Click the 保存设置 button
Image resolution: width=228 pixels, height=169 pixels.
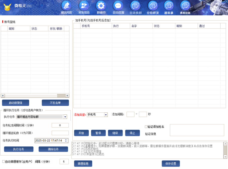[x=171, y=164]
